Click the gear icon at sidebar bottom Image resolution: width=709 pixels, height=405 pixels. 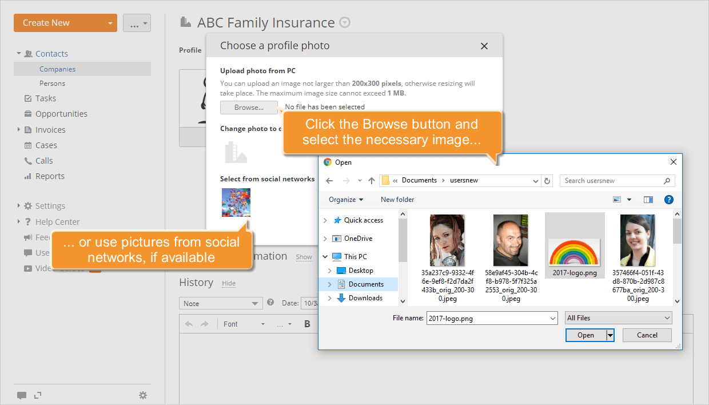143,395
